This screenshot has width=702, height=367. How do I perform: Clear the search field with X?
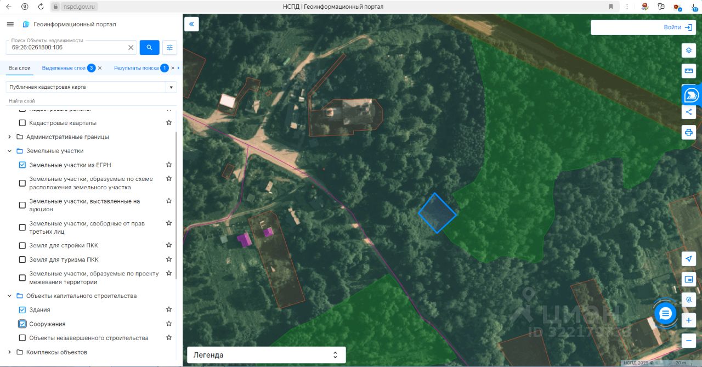click(131, 48)
